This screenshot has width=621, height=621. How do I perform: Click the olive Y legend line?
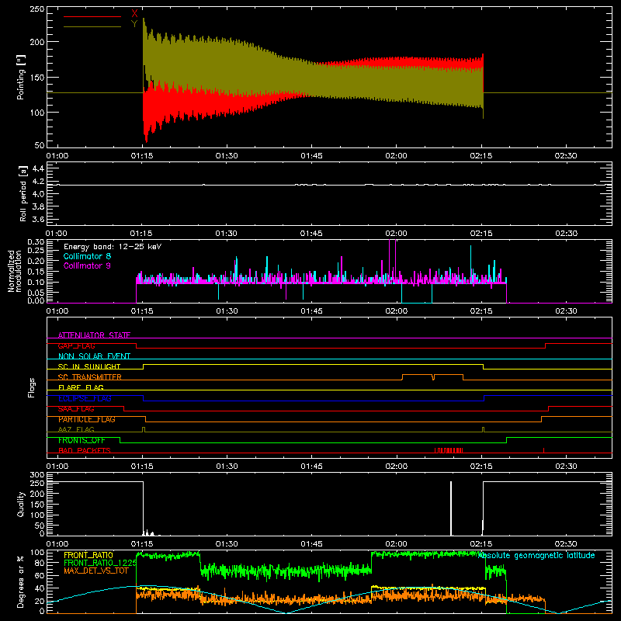coord(92,27)
